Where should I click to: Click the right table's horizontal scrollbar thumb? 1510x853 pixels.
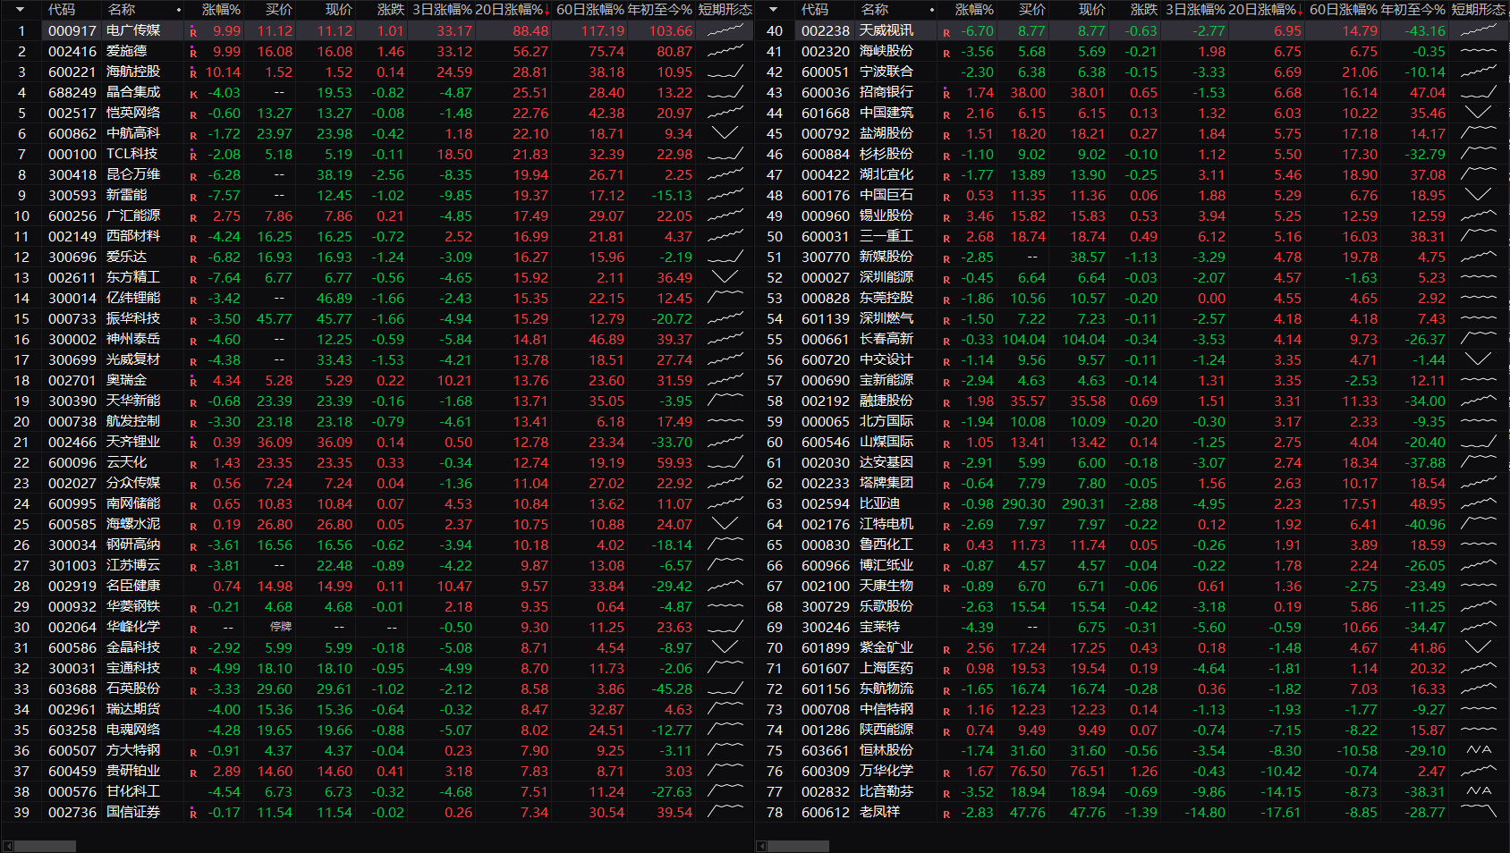(798, 846)
